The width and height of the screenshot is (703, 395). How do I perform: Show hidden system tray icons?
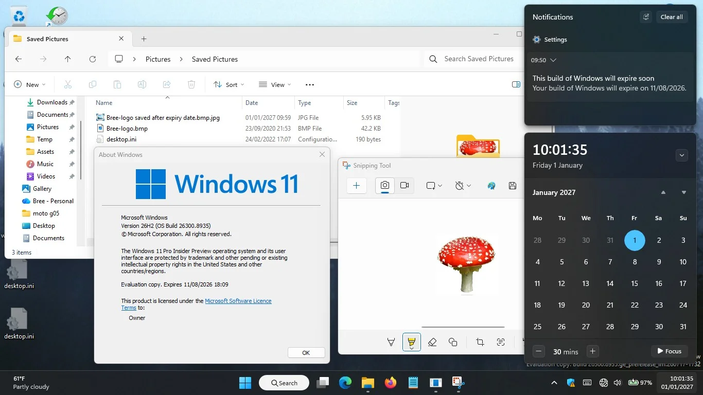pos(554,383)
